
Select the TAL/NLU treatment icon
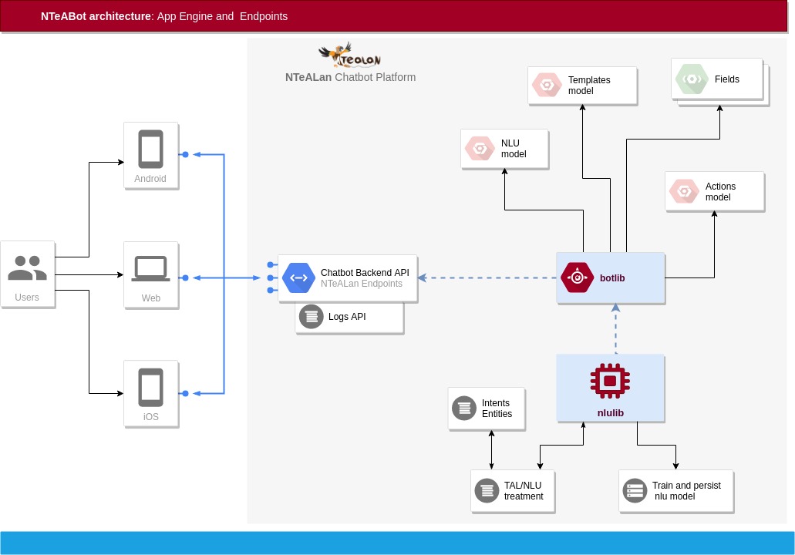tap(487, 490)
